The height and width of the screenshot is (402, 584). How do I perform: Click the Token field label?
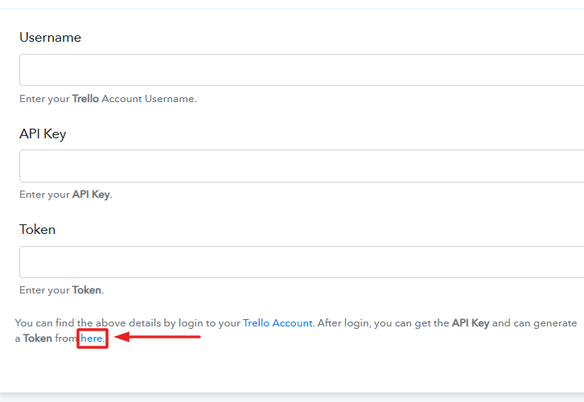[38, 229]
